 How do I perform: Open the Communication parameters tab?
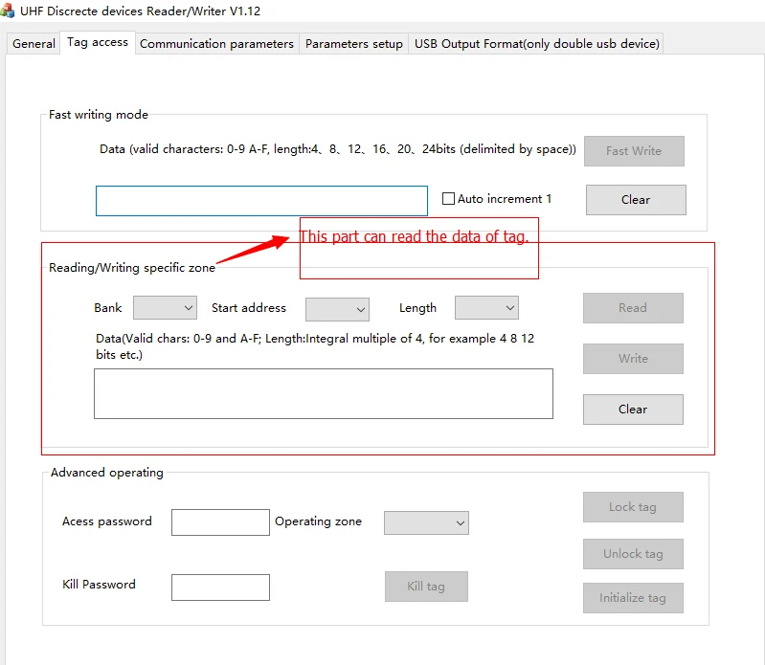pos(216,44)
